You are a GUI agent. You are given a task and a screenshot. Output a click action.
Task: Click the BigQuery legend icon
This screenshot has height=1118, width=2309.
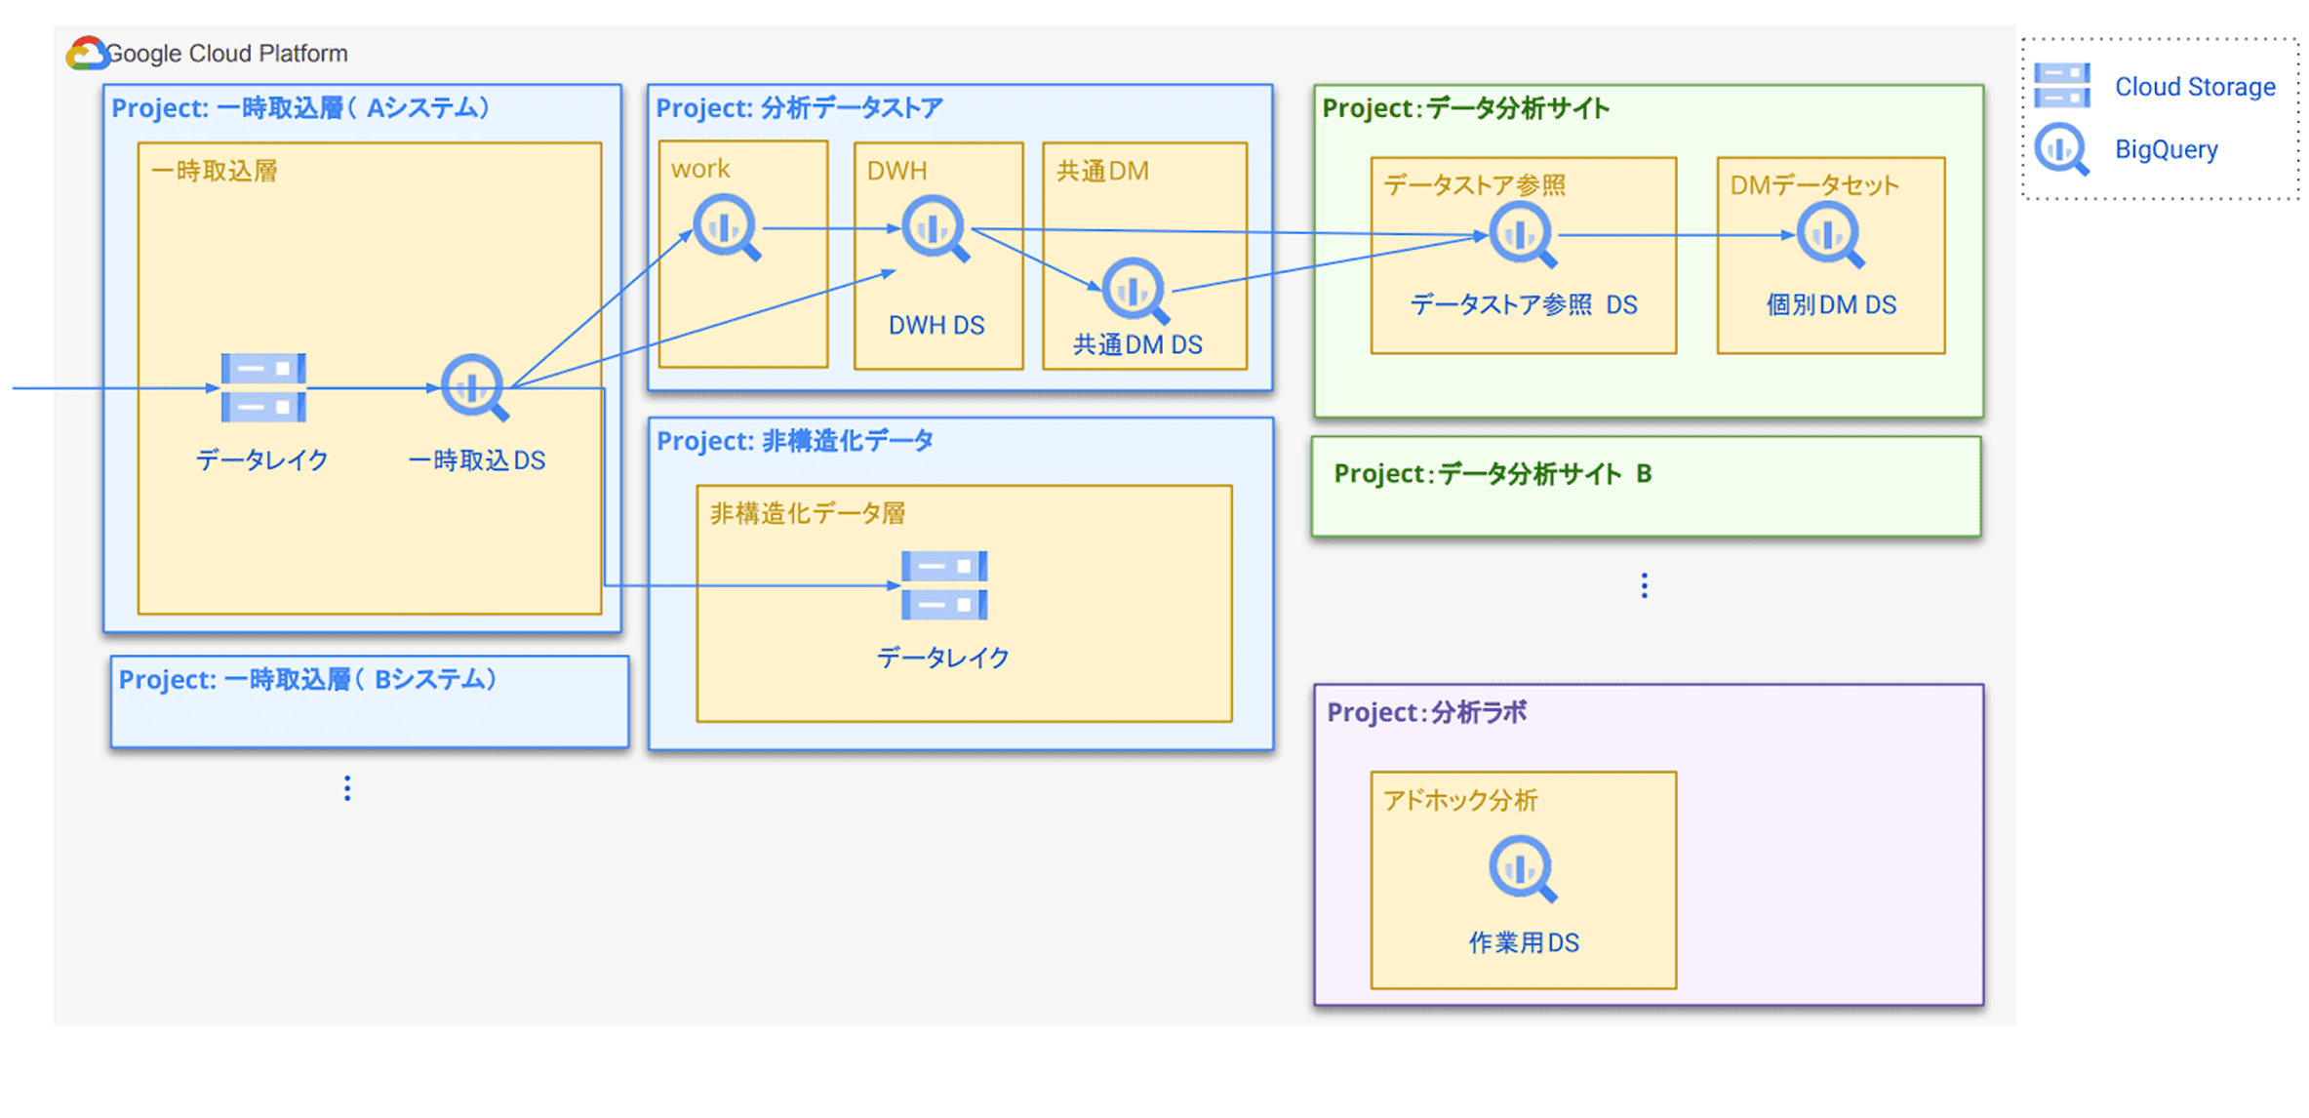(2061, 148)
